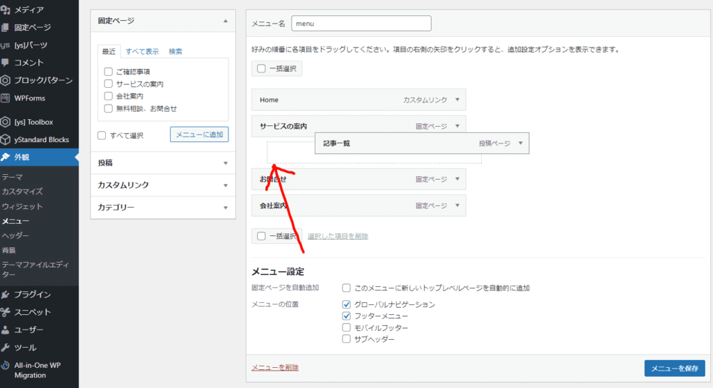Open 背景 submenu item
Image resolution: width=713 pixels, height=388 pixels.
coord(8,250)
